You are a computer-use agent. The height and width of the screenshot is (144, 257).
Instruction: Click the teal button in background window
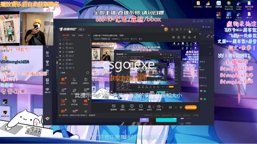point(166,120)
